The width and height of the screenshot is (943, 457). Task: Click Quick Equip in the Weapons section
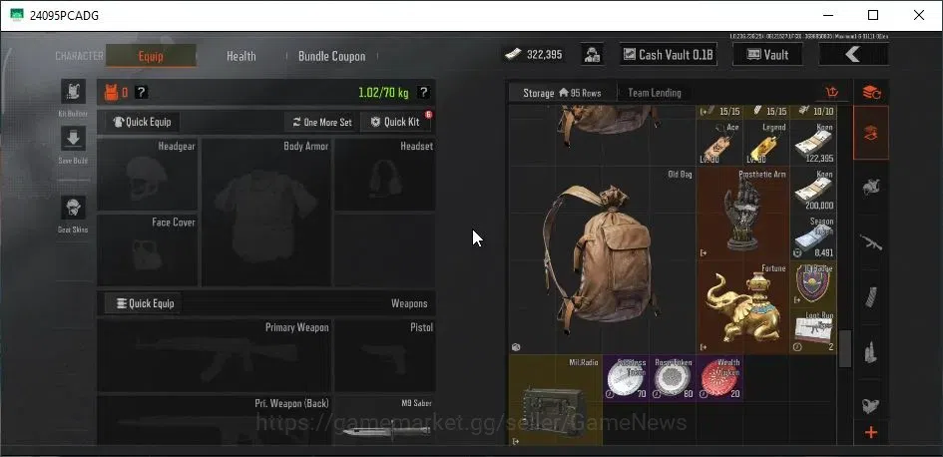143,303
